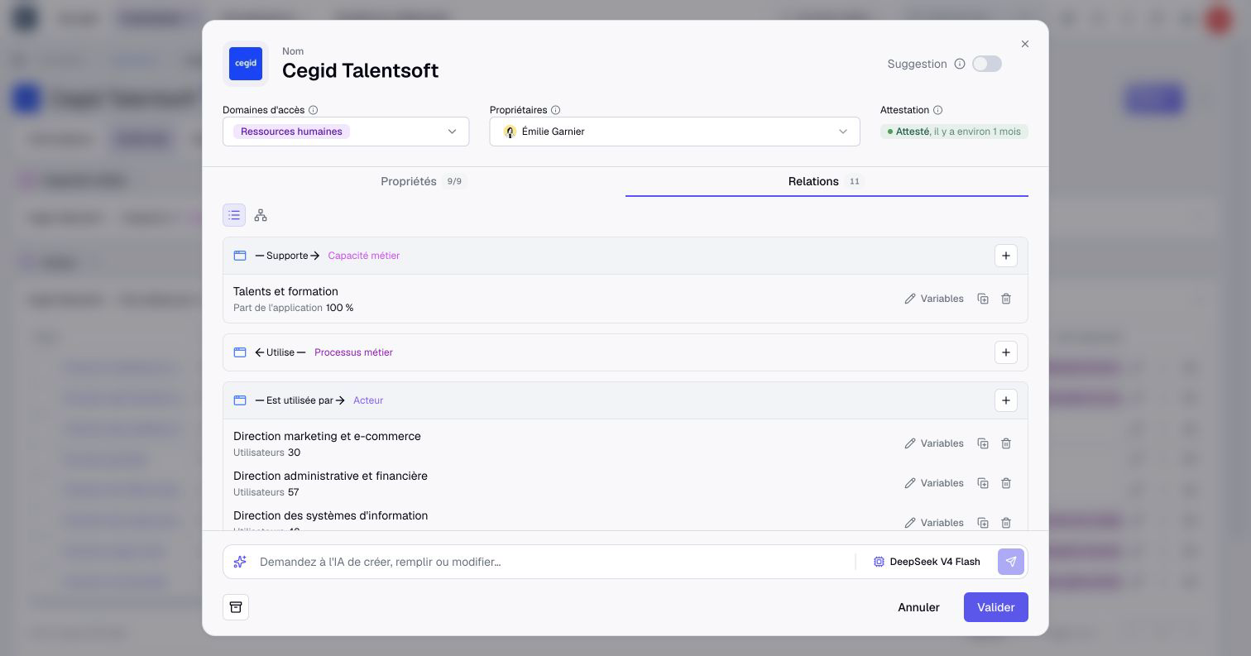Toggle the Suggestion switch
This screenshot has width=1251, height=656.
987,64
